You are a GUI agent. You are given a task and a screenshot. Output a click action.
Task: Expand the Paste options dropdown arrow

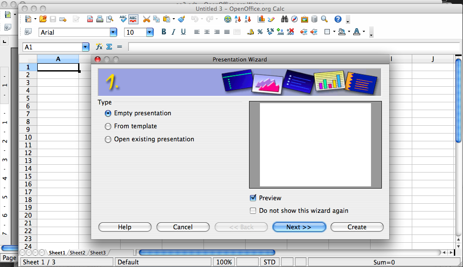pyautogui.click(x=174, y=19)
